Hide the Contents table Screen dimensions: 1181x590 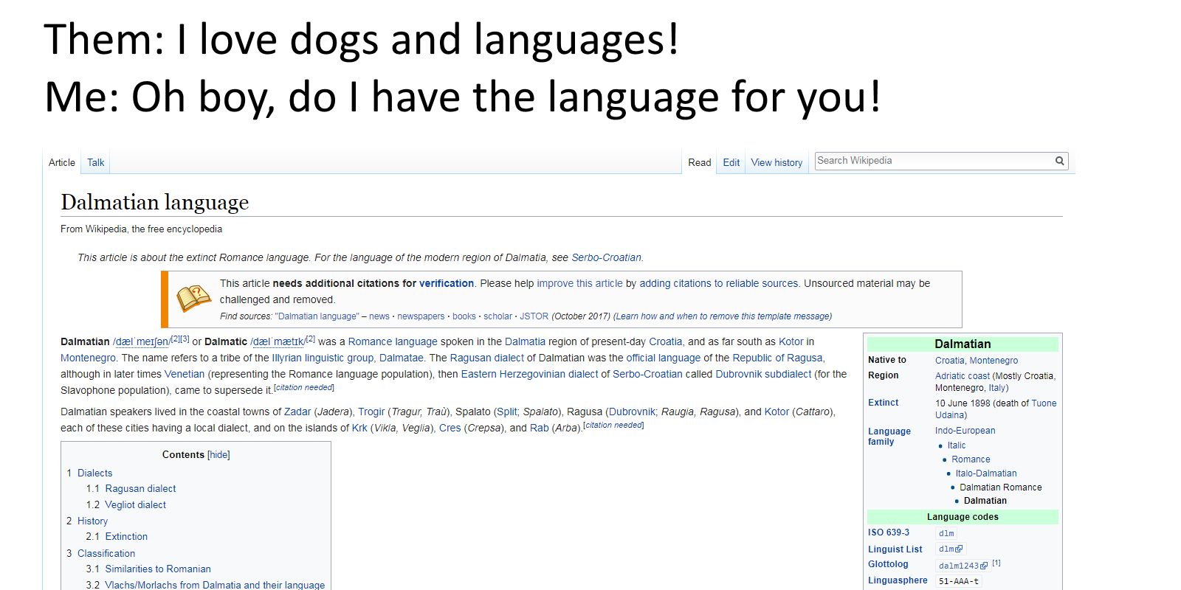[x=218, y=455]
